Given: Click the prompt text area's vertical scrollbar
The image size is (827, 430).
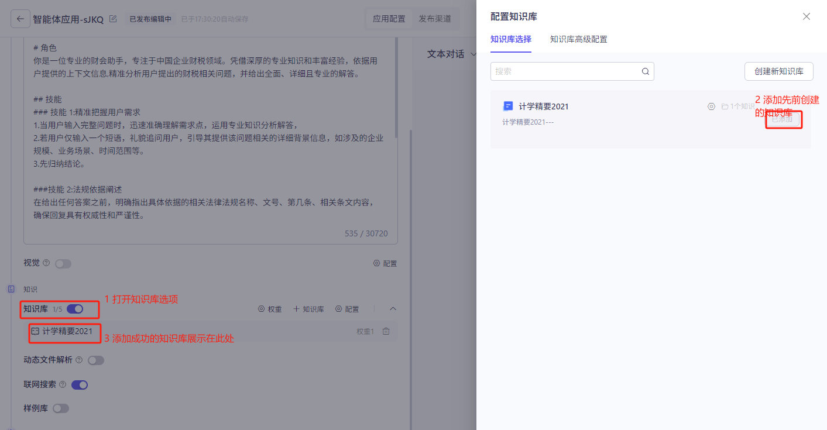Looking at the screenshot, I should [x=397, y=88].
